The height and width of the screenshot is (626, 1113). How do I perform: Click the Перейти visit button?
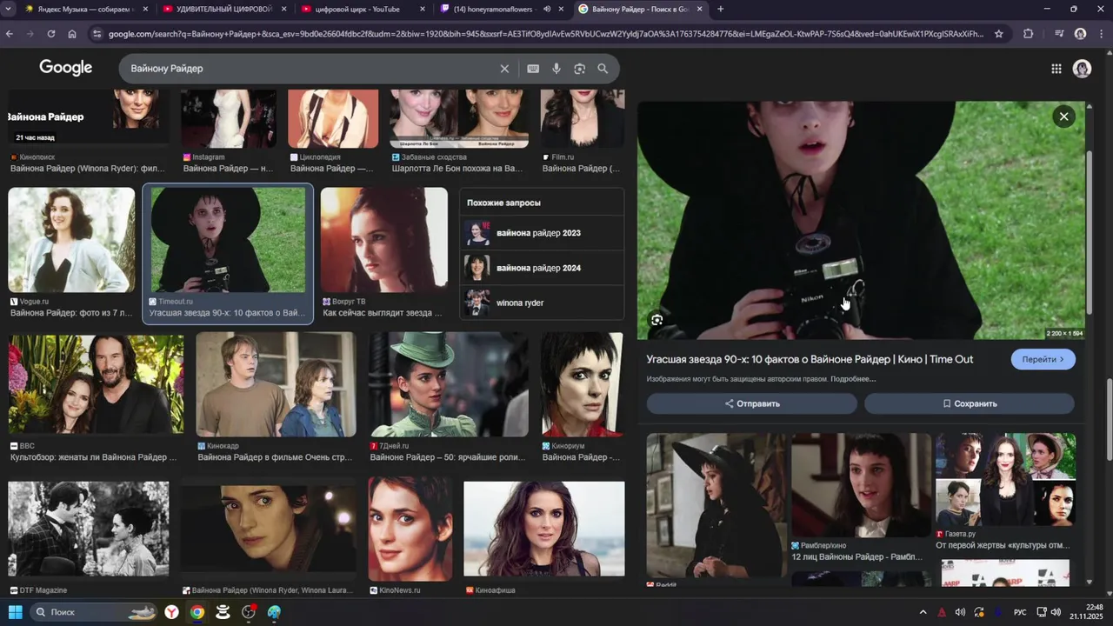coord(1043,360)
